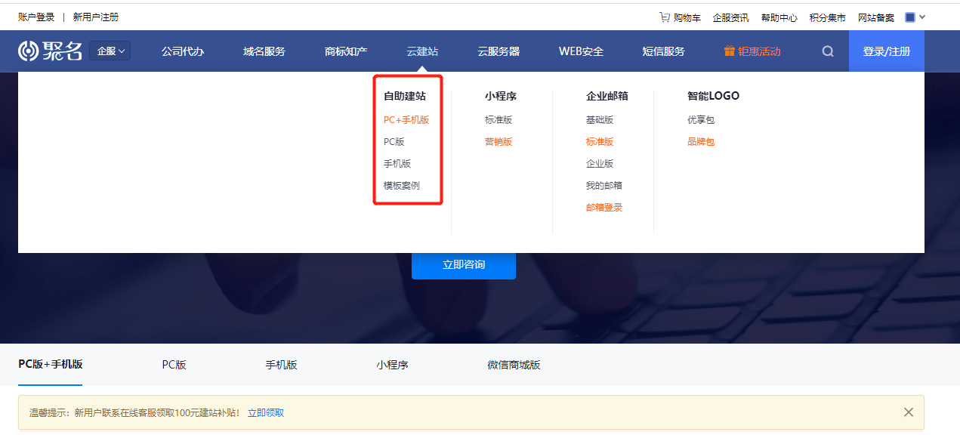The width and height of the screenshot is (960, 435).
Task: Open the 网站备案 link
Action: point(875,17)
